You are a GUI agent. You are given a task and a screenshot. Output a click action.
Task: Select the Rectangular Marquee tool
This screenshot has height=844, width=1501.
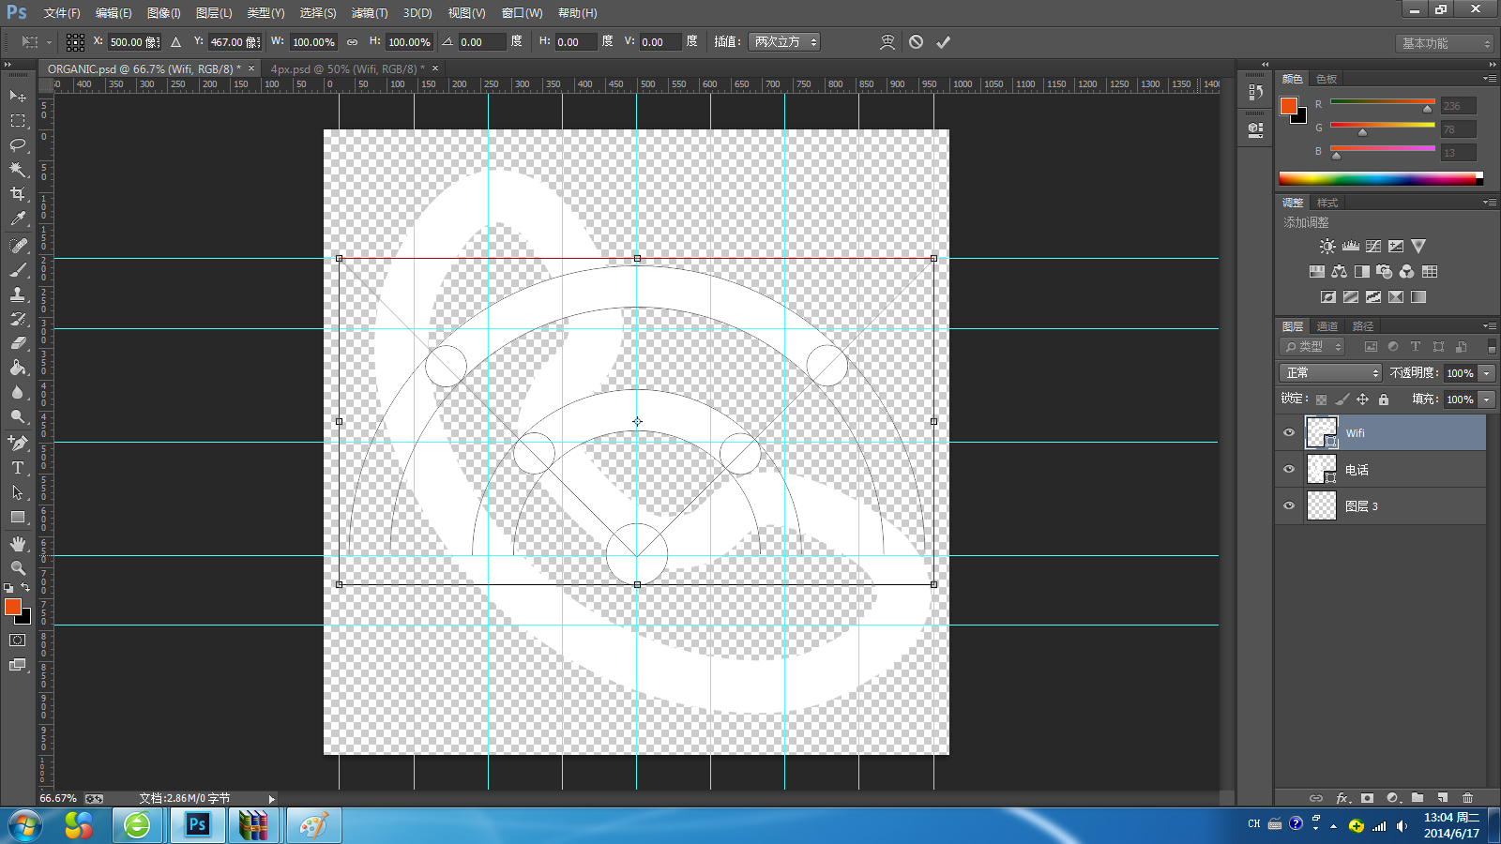point(17,121)
